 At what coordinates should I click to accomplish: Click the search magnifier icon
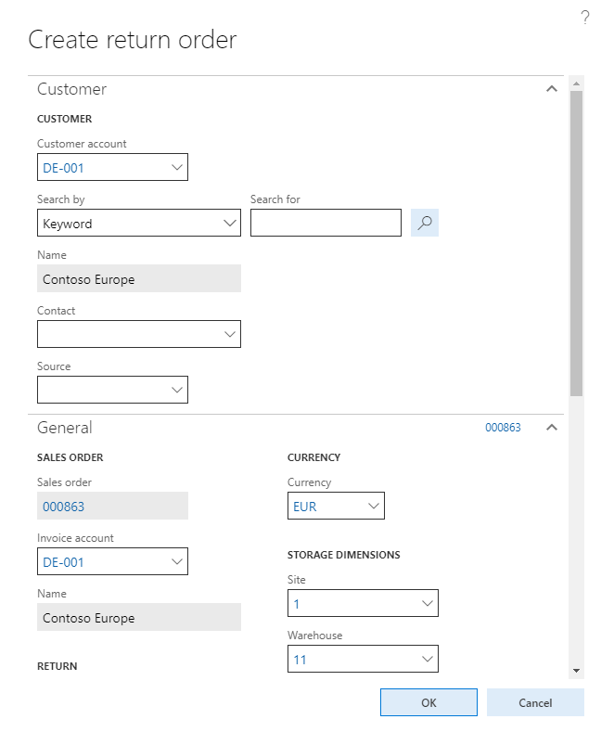pyautogui.click(x=425, y=223)
